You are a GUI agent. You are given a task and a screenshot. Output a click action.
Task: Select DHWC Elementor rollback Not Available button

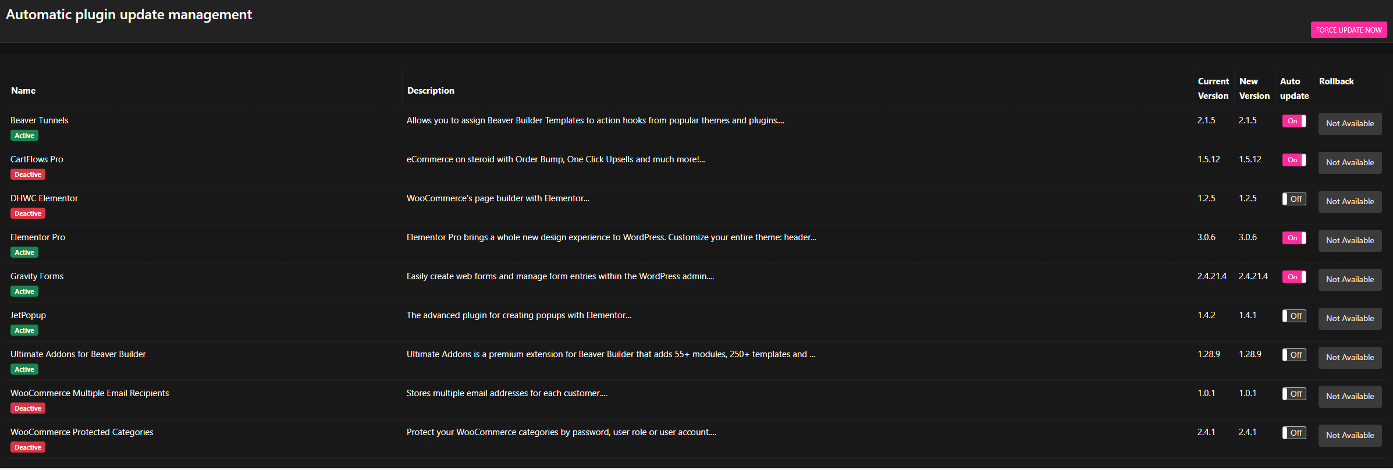[x=1350, y=202]
